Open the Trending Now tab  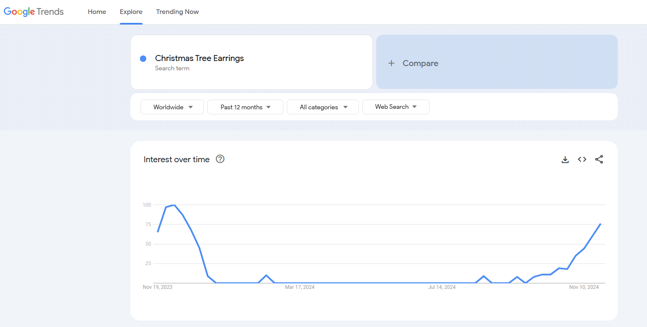pos(177,12)
